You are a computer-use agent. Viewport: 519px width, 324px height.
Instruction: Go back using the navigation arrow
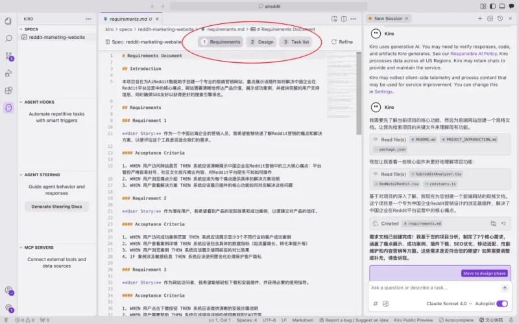(x=152, y=6)
